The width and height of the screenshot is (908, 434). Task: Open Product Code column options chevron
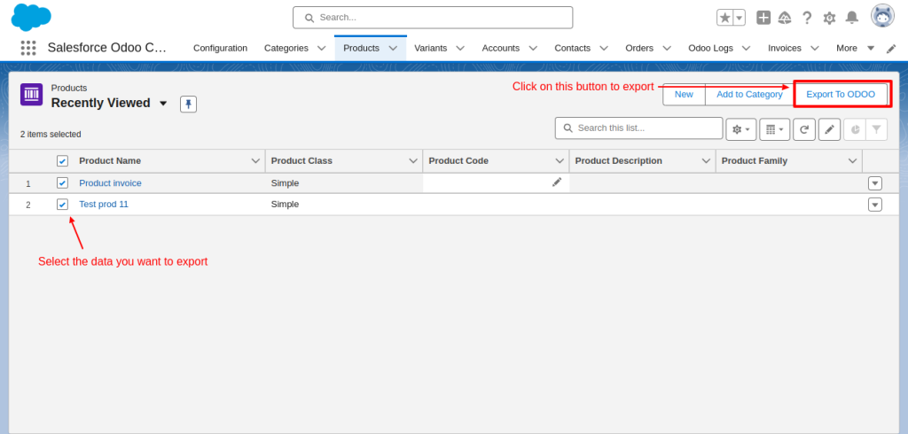[560, 161]
